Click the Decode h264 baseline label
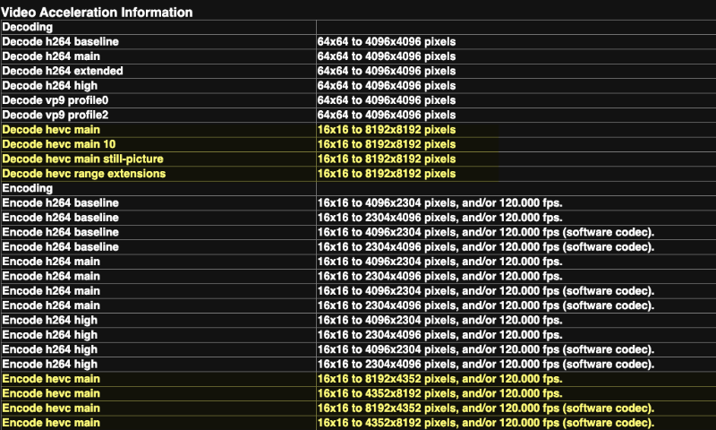 coord(60,42)
